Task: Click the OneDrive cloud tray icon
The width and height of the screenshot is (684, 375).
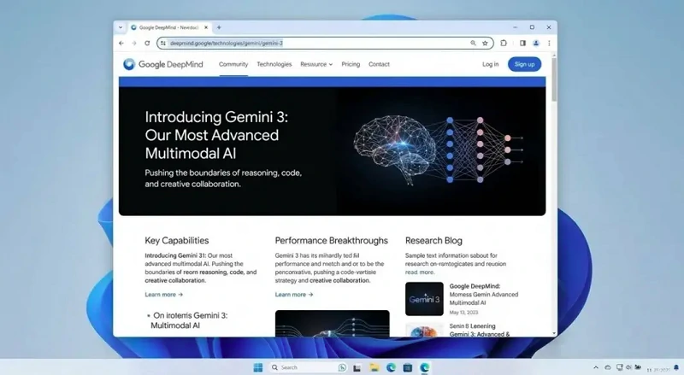Action: point(608,367)
